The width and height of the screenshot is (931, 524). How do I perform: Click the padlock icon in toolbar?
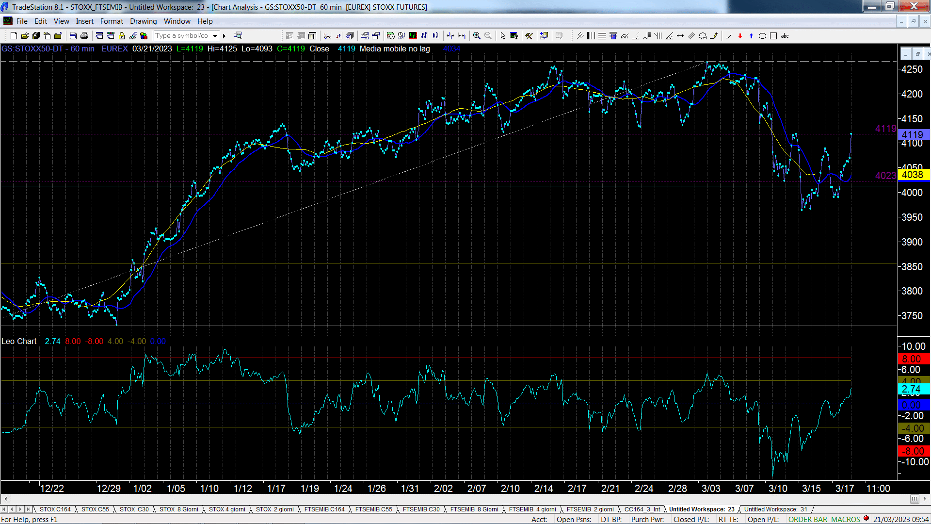click(122, 36)
